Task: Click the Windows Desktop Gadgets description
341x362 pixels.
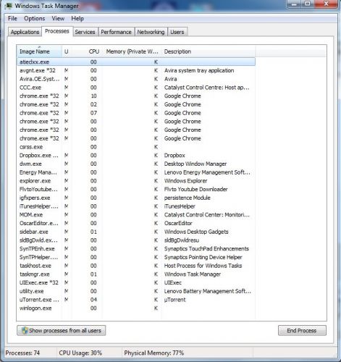Action: click(196, 232)
